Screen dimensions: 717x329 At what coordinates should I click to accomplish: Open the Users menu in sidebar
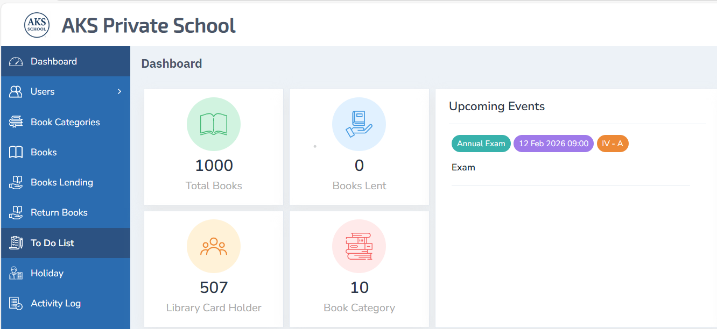43,92
